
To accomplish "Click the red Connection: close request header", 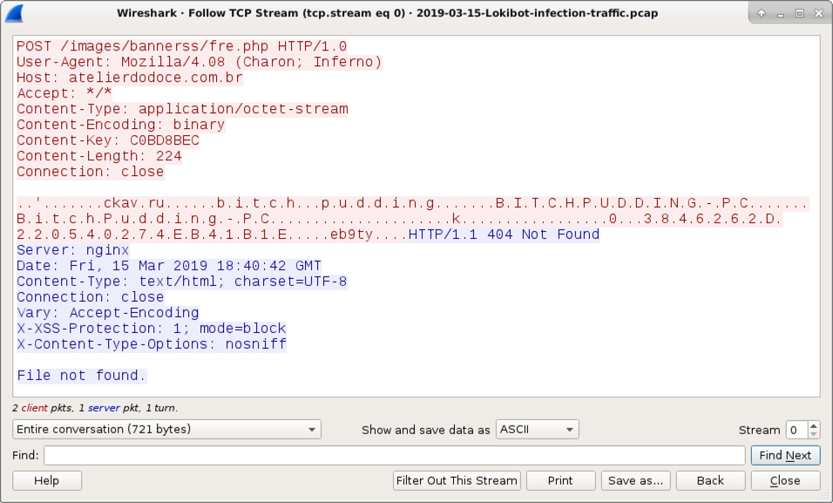I will pyautogui.click(x=91, y=172).
